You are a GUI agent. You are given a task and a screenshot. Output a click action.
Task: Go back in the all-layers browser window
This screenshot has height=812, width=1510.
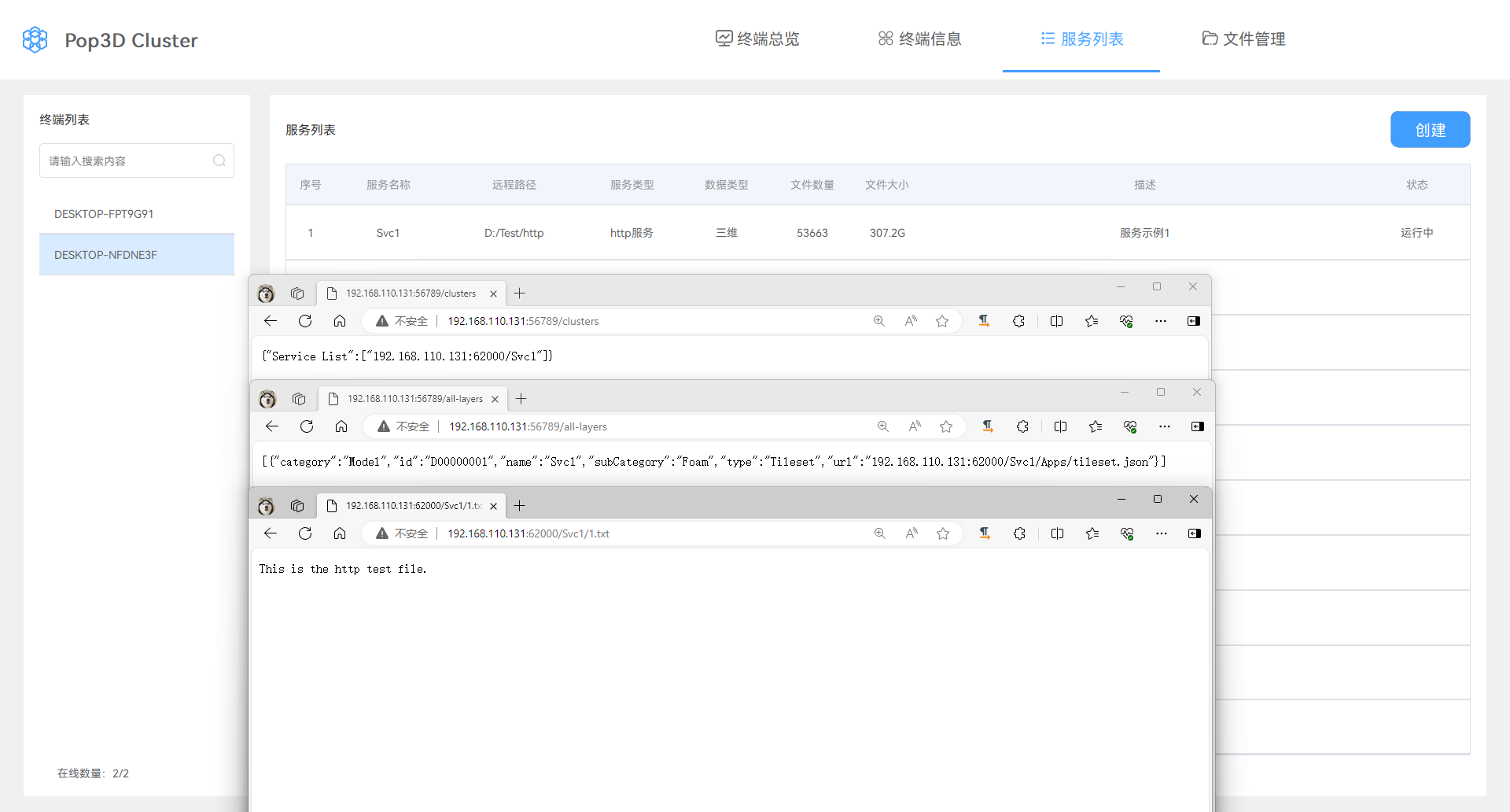point(272,426)
